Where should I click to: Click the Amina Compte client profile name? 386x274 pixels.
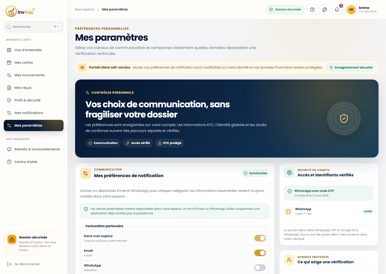click(368, 10)
